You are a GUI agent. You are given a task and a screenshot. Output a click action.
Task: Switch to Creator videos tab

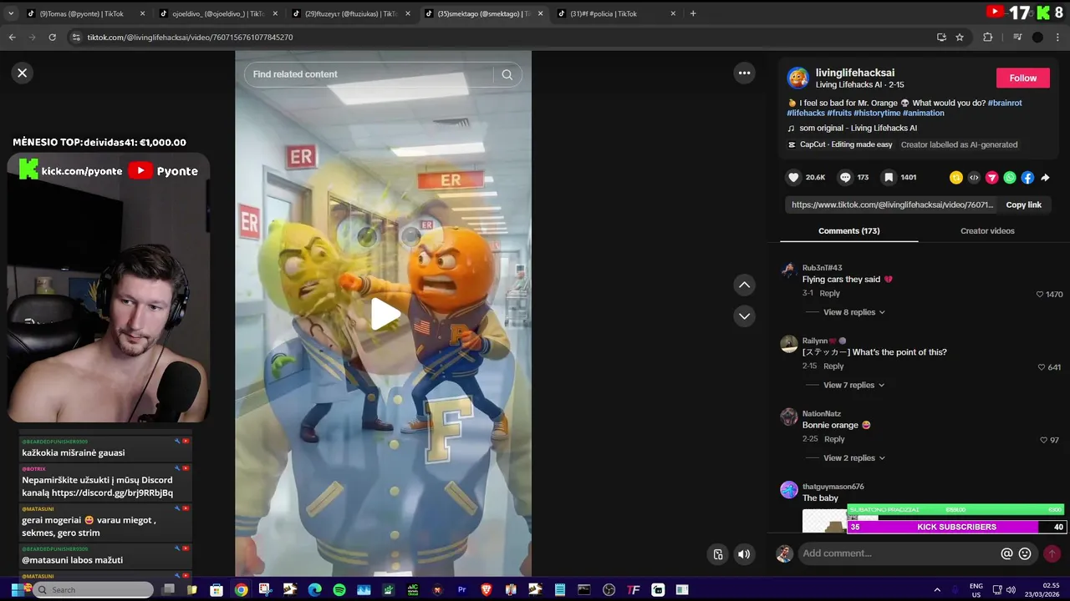point(987,230)
